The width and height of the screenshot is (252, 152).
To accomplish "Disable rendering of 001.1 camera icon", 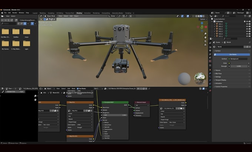I will (249, 24).
